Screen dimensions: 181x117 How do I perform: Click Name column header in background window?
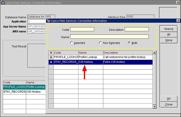(x=36, y=83)
